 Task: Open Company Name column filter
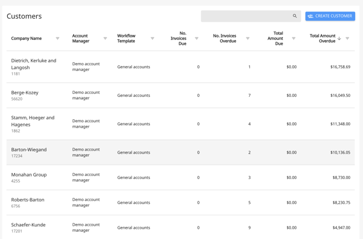[57, 39]
